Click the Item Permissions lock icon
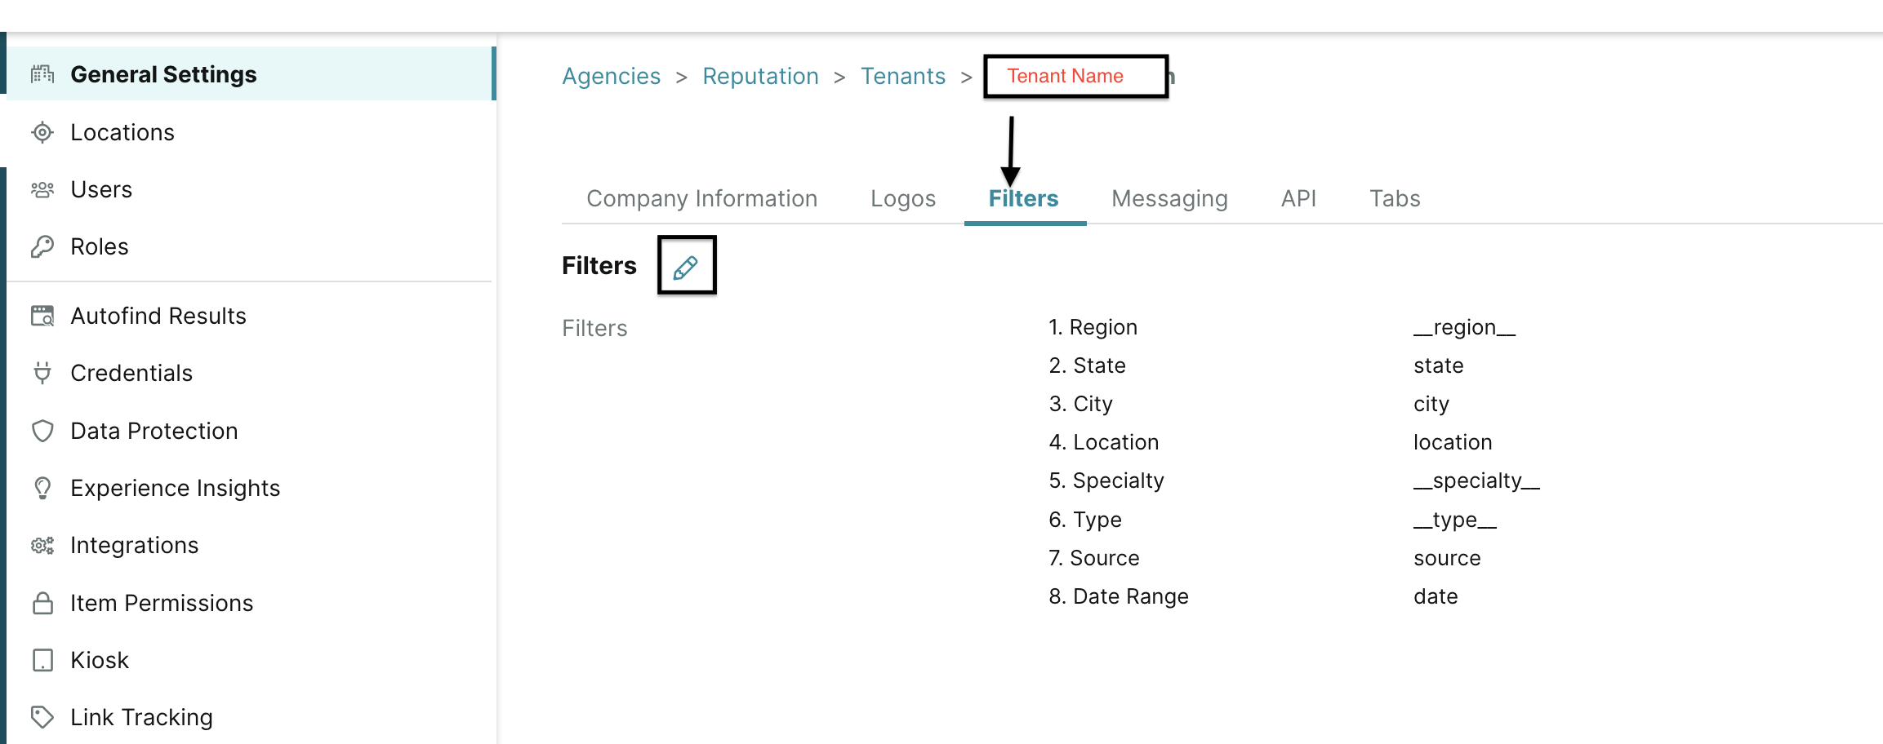This screenshot has height=744, width=1883. tap(41, 603)
